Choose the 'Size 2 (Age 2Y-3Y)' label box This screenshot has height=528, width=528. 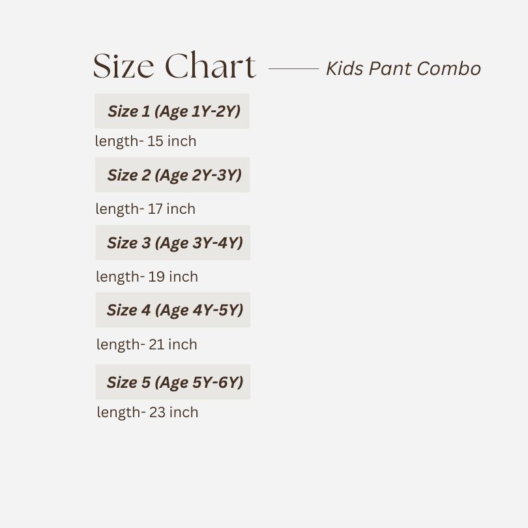[x=172, y=175]
